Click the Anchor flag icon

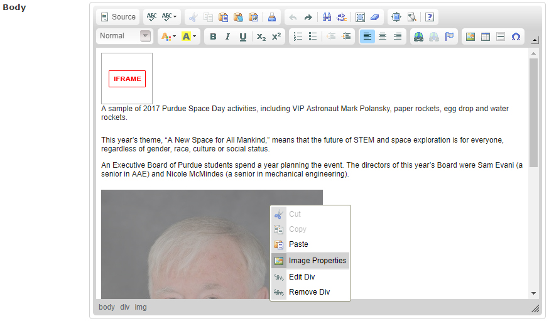[x=449, y=36]
